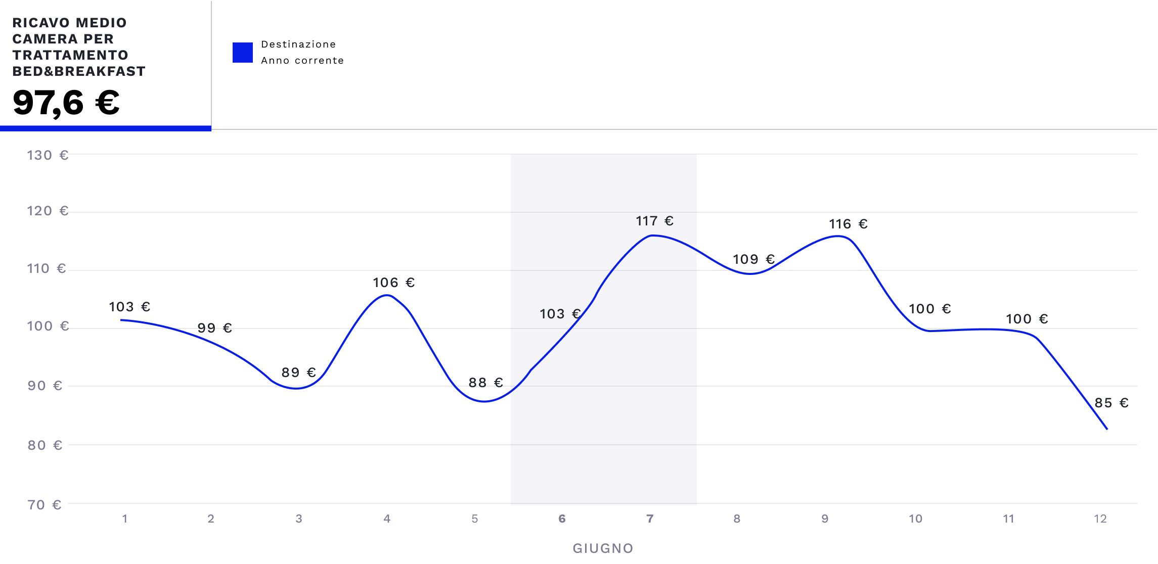
Task: Click the 70 € y-axis label
Action: [44, 505]
